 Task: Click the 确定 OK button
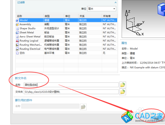(156, 119)
